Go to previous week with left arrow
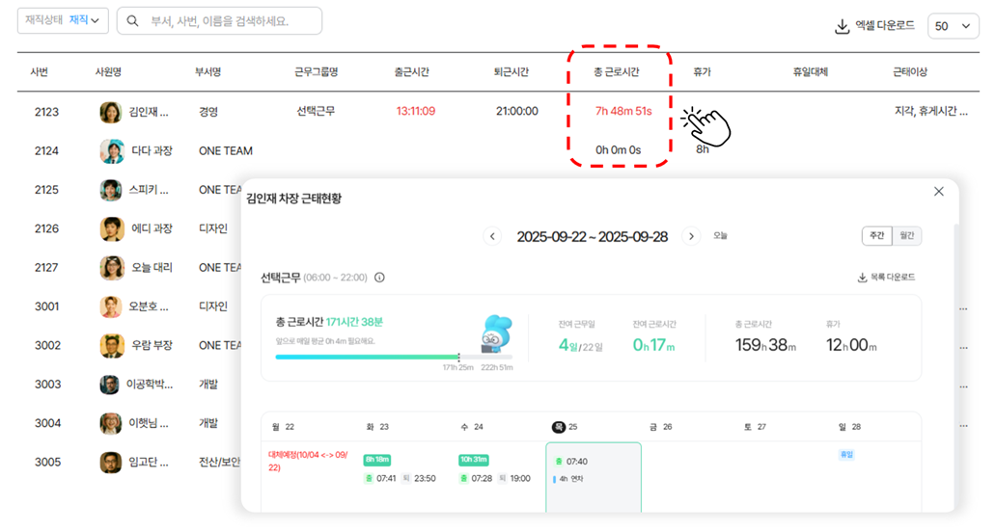 click(492, 236)
